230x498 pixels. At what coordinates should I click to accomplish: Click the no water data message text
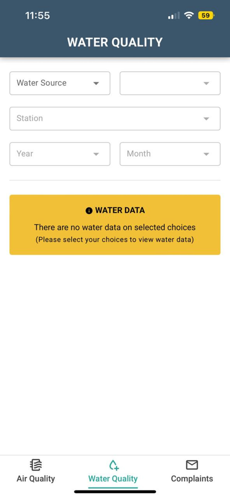tap(115, 227)
